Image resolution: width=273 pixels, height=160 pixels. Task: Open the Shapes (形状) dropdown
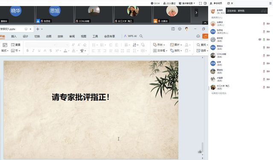(x=159, y=45)
